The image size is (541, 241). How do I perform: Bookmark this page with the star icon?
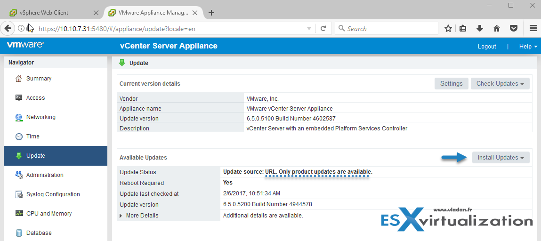pos(448,29)
